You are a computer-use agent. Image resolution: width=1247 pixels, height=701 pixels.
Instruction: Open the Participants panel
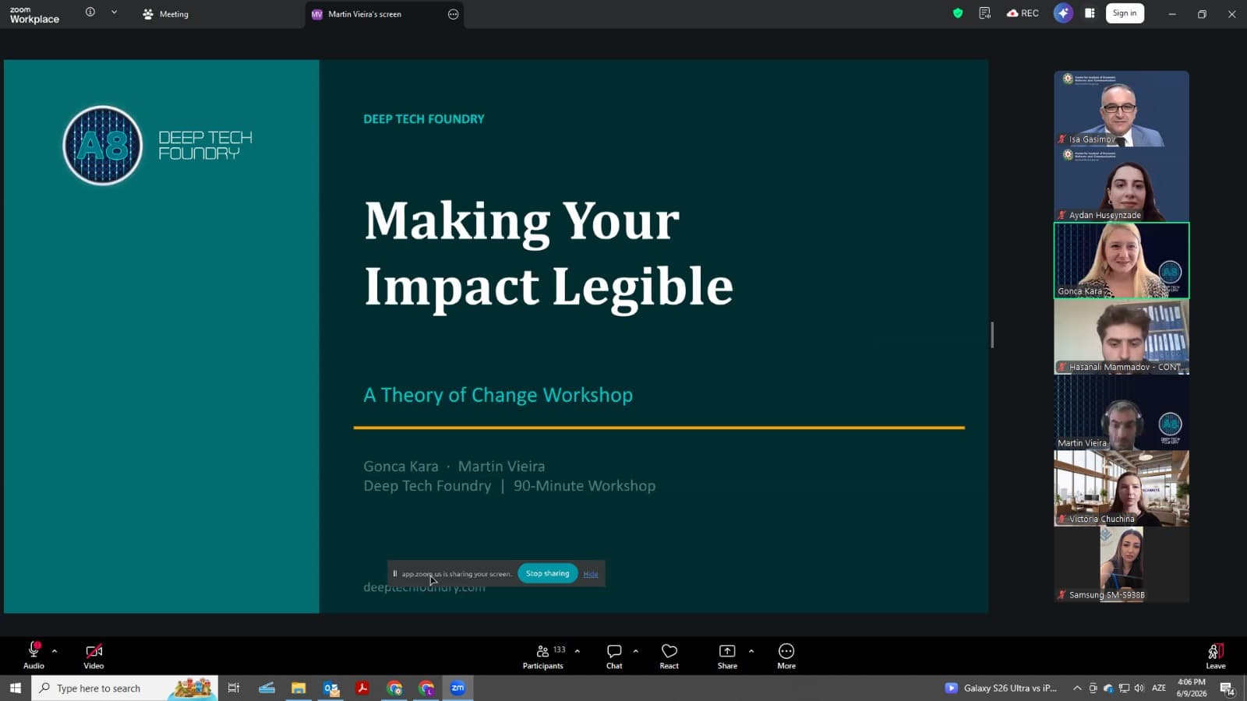543,656
